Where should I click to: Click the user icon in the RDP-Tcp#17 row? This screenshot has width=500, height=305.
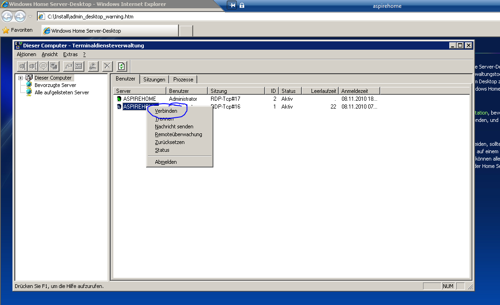coord(119,99)
